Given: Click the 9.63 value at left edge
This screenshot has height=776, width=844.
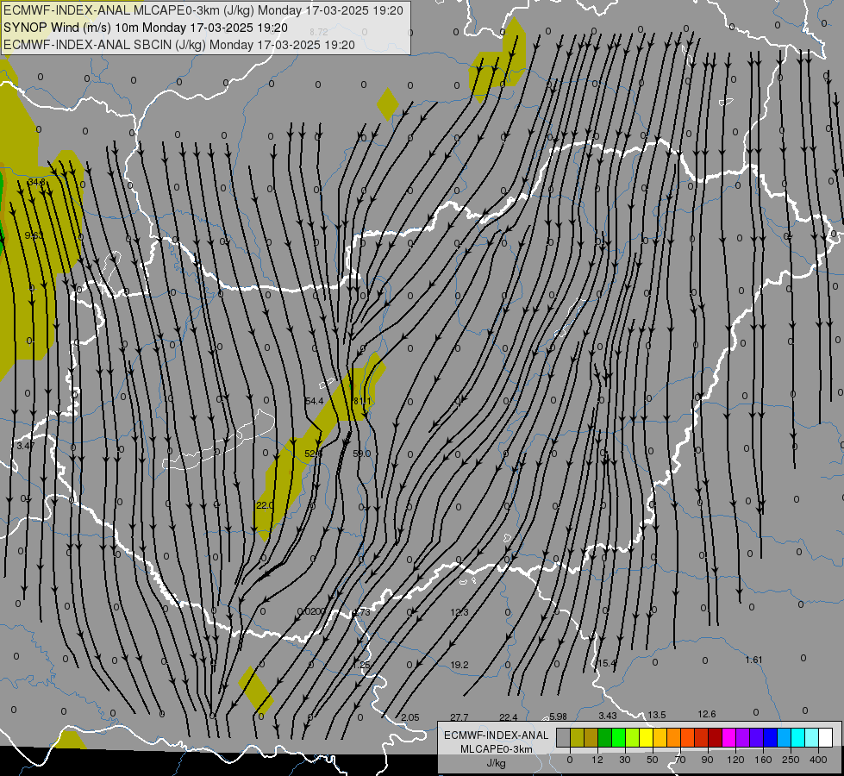Looking at the screenshot, I should [x=34, y=235].
